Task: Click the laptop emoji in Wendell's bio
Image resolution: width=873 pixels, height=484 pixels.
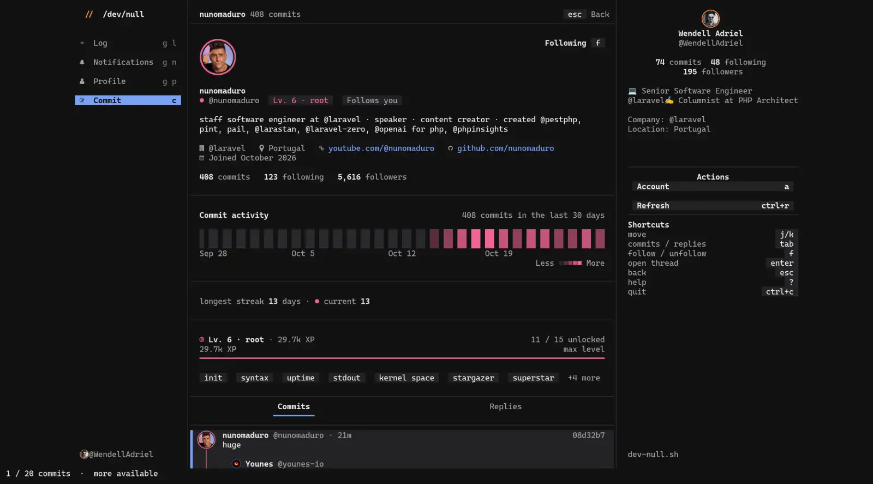Action: tap(632, 91)
